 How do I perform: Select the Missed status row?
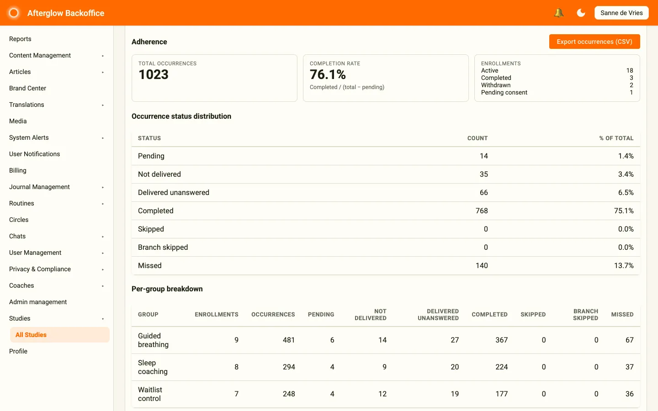point(386,266)
